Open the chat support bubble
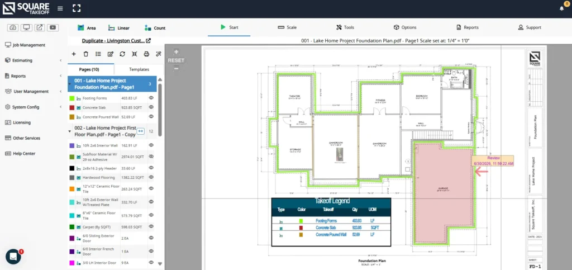This screenshot has height=270, width=572. [13, 257]
